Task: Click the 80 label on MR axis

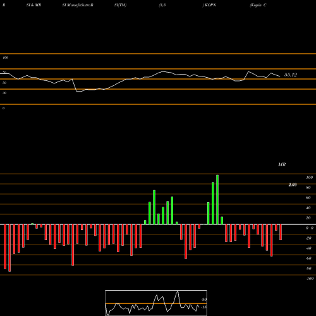Action: [308, 188]
